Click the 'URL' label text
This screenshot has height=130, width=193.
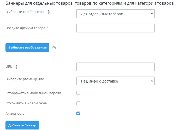(9, 67)
